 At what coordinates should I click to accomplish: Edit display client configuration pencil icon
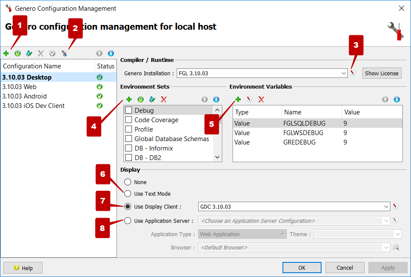(396, 206)
